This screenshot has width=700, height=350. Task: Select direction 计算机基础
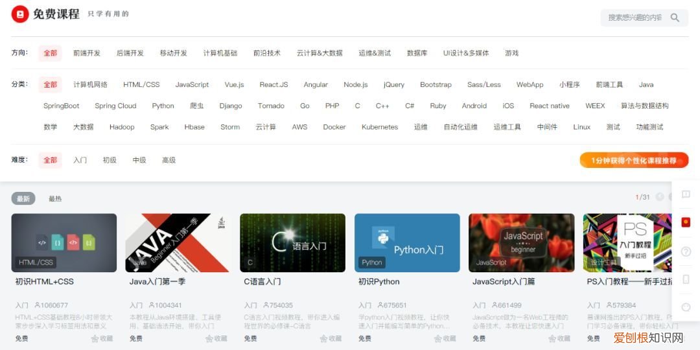[220, 53]
